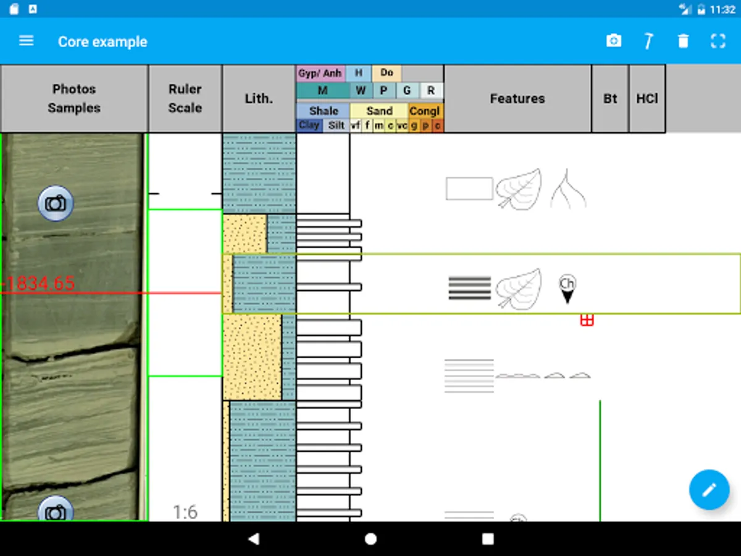Screen dimensions: 741x556
Task: Tap the Android home button
Action: pyautogui.click(x=371, y=539)
